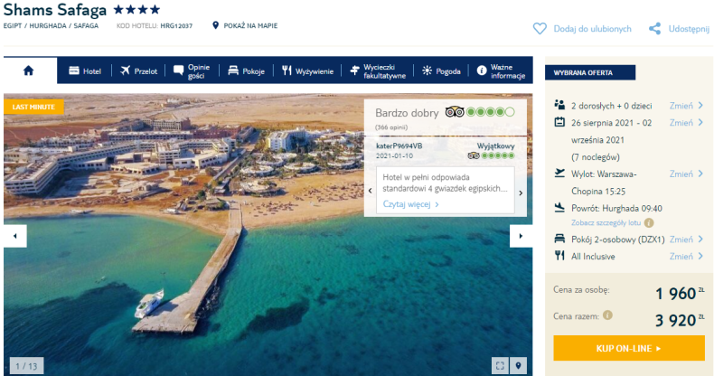Open the gallery in fullscreen
This screenshot has width=714, height=376.
click(x=500, y=365)
